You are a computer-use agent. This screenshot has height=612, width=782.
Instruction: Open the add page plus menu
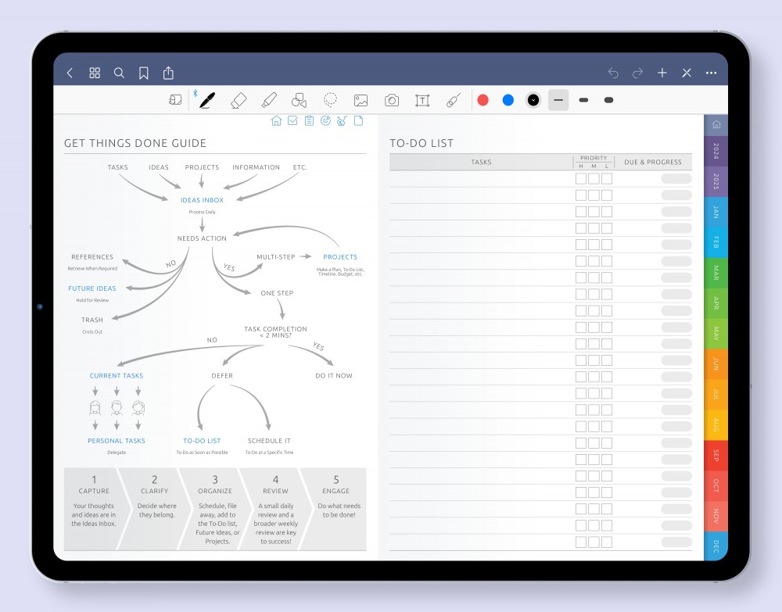[662, 73]
